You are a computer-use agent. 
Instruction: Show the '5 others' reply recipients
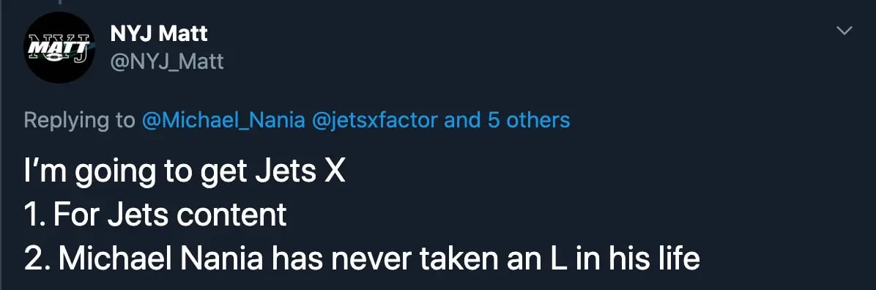[x=529, y=120]
